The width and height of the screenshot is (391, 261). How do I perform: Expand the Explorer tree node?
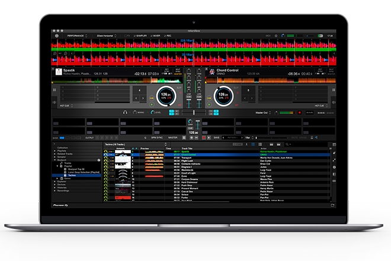(55, 182)
